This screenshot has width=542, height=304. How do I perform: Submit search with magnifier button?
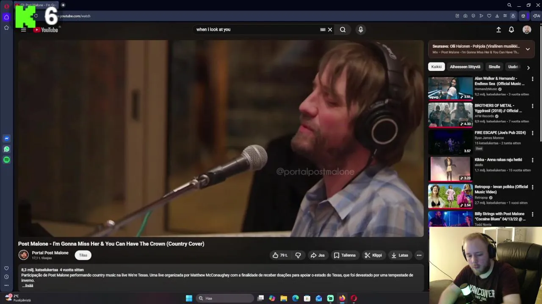[343, 30]
